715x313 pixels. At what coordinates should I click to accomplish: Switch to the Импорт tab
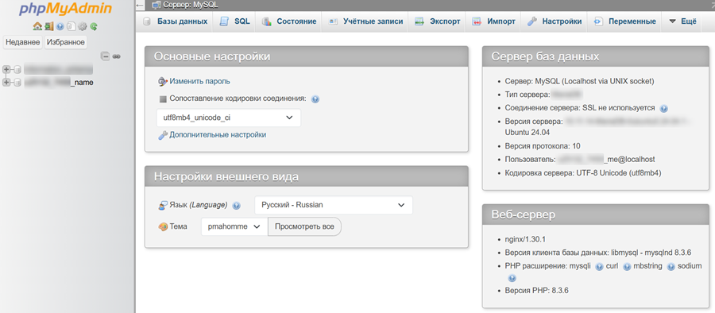(493, 21)
